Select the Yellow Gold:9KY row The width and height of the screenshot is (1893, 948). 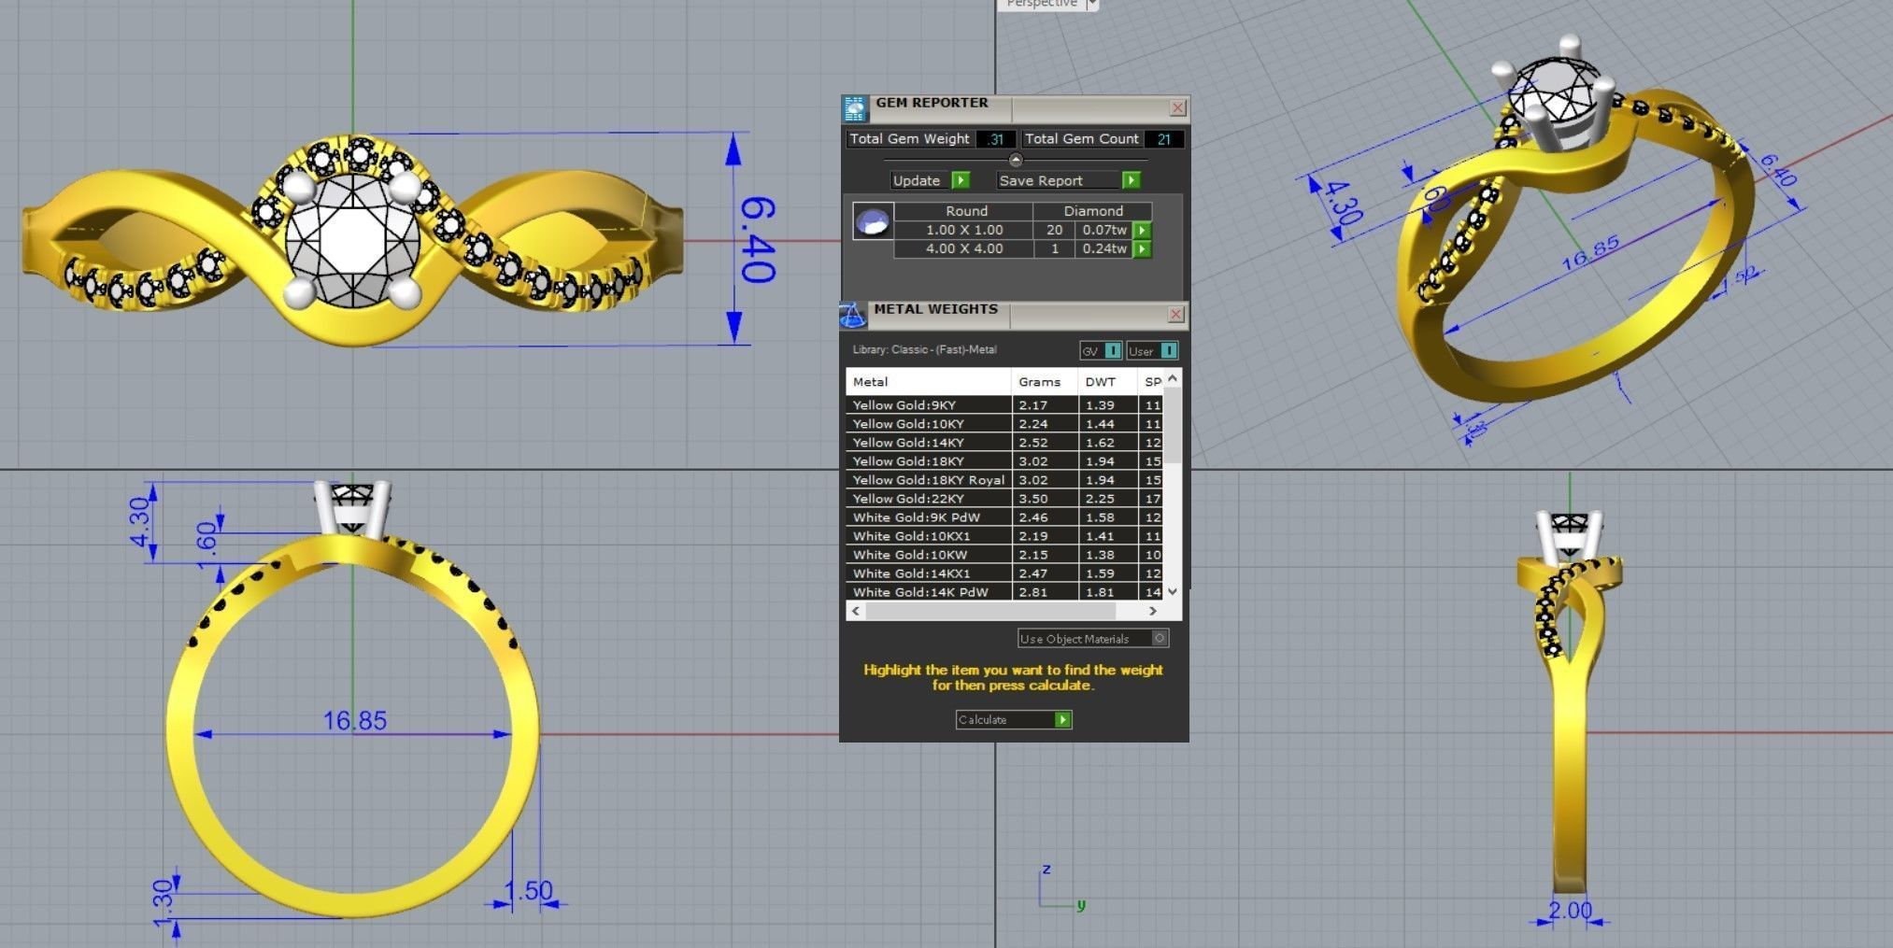coord(1004,405)
